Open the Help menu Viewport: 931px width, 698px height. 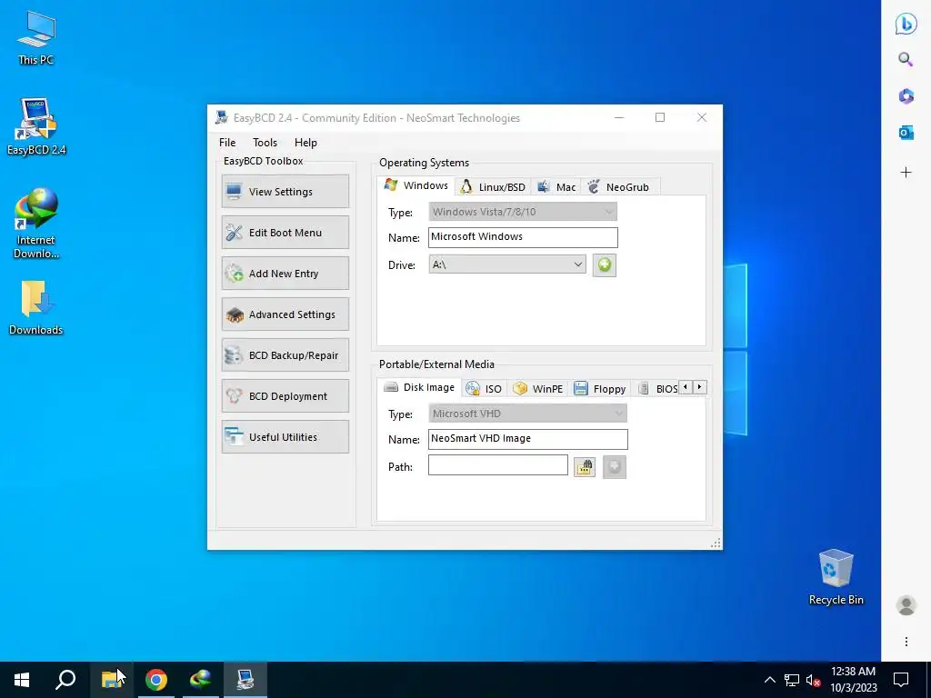[305, 143]
